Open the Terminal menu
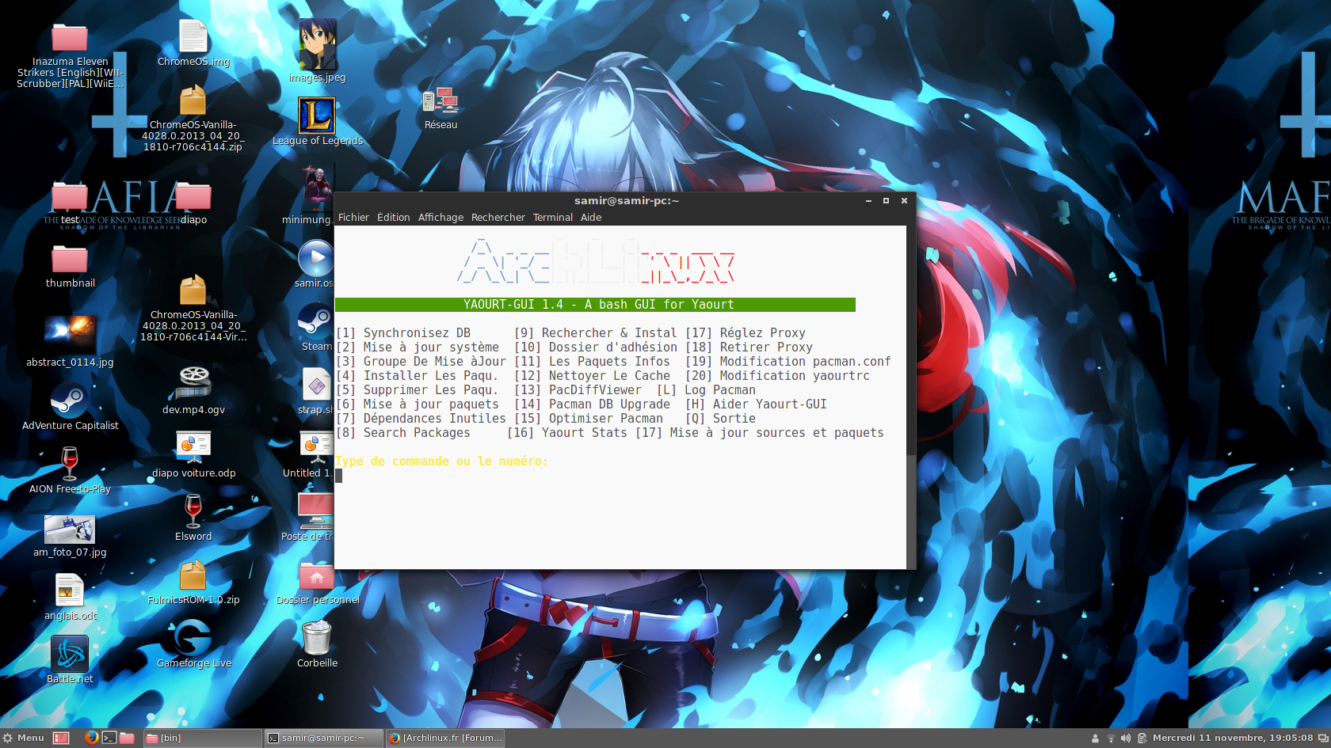Screen dimensions: 1331x748 (x=553, y=218)
